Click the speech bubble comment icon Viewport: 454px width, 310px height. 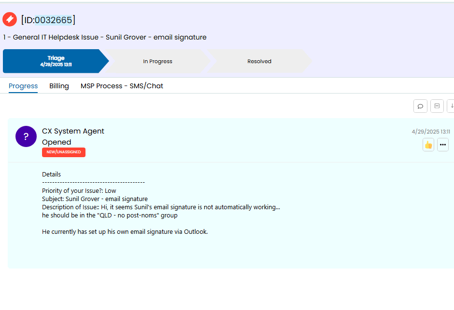coord(420,106)
